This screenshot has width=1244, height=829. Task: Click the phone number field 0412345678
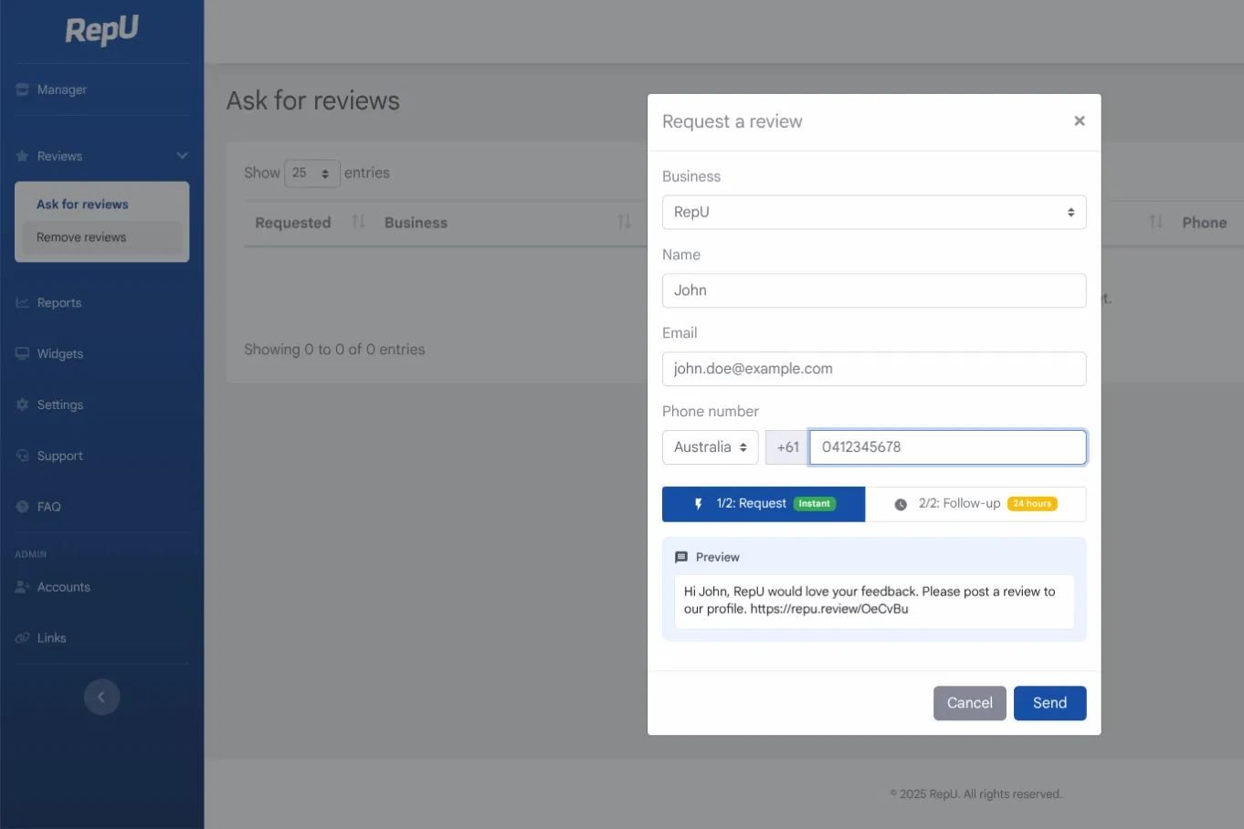click(x=948, y=447)
